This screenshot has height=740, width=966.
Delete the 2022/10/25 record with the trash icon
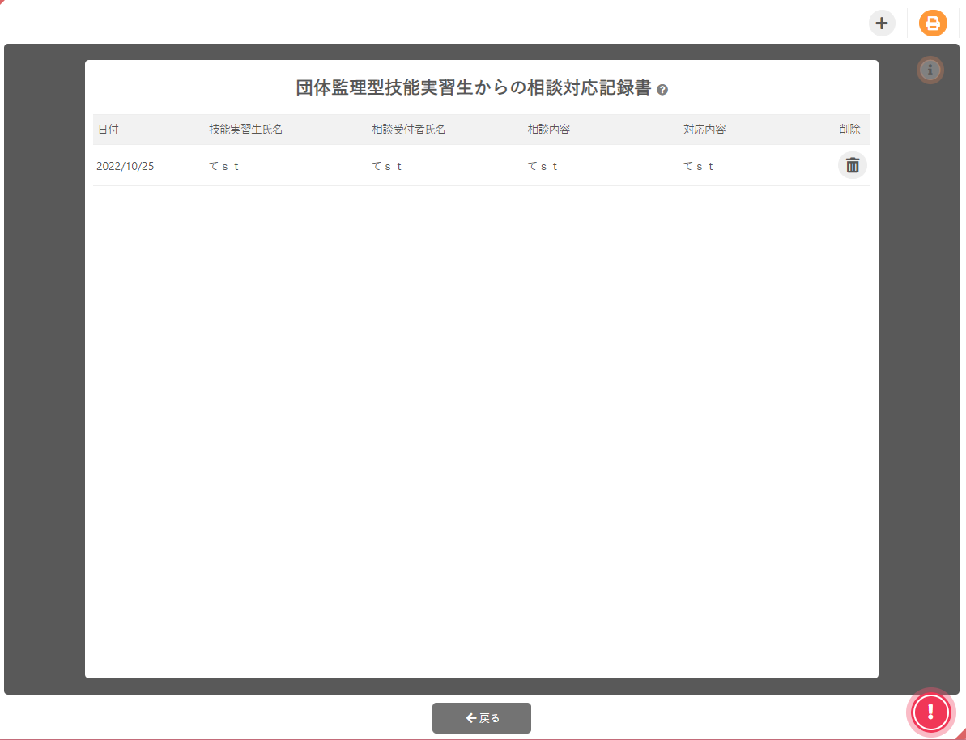click(x=852, y=165)
